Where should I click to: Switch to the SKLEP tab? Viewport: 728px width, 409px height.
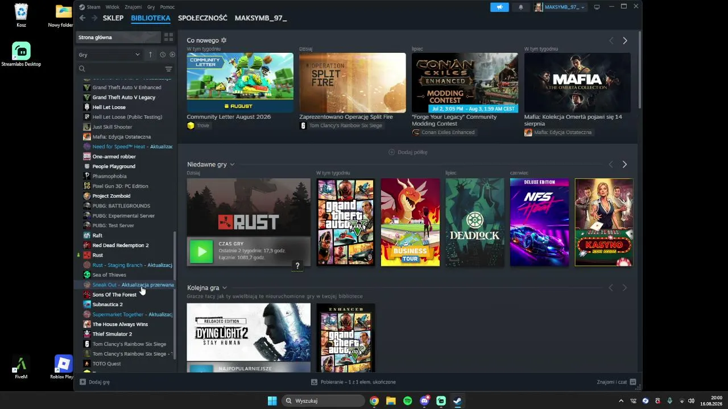[x=113, y=18]
